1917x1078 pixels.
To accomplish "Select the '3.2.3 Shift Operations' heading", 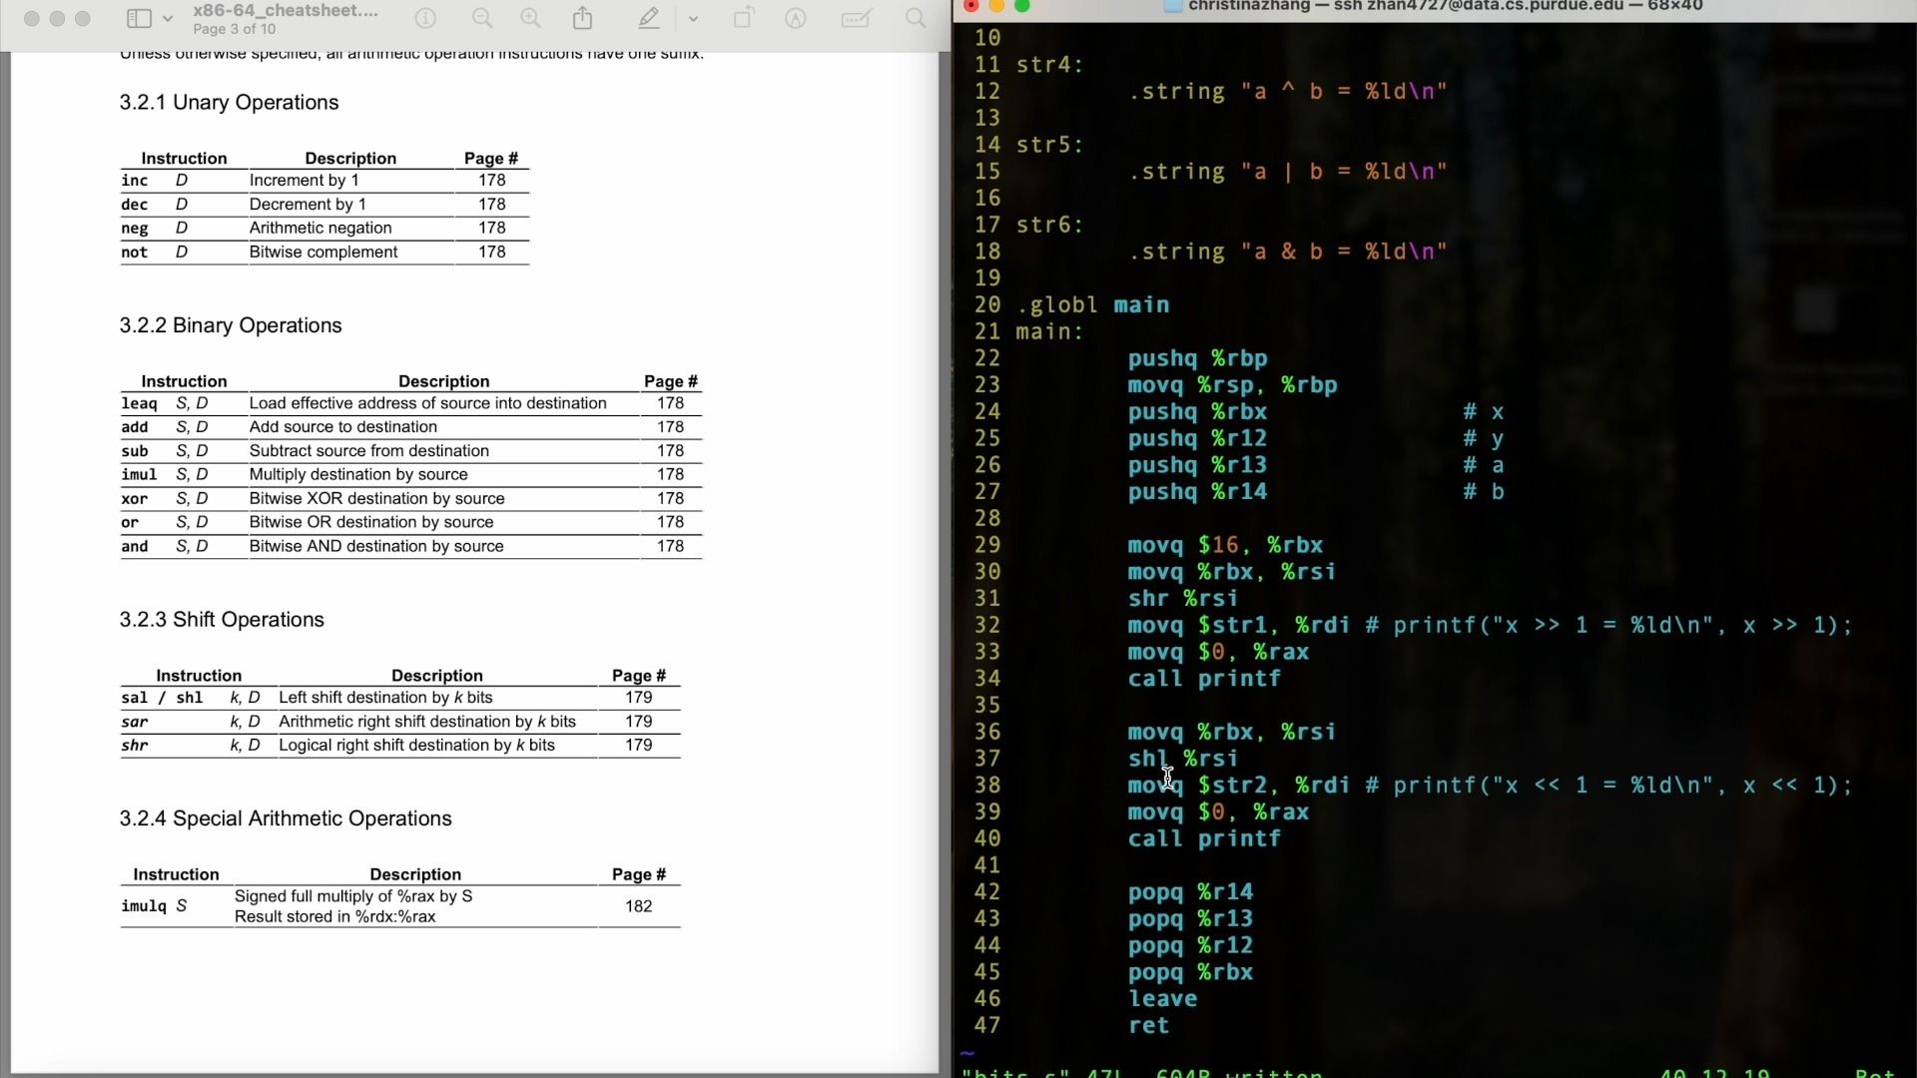I will [222, 619].
